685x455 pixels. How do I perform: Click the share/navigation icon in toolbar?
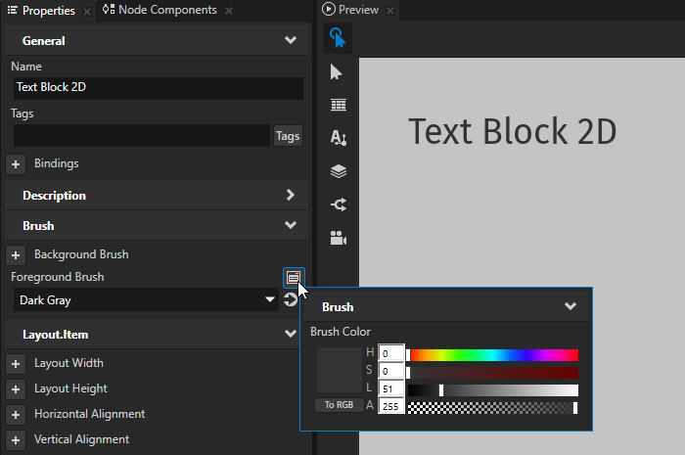[x=338, y=205]
